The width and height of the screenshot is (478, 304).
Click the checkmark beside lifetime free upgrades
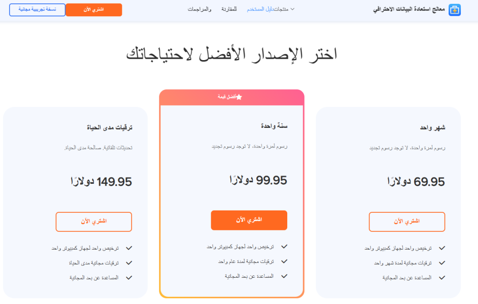(x=129, y=263)
